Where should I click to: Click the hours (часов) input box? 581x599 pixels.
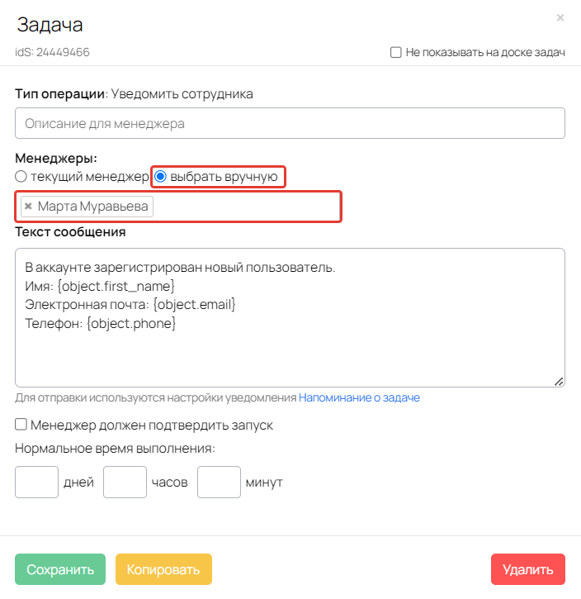coord(125,482)
